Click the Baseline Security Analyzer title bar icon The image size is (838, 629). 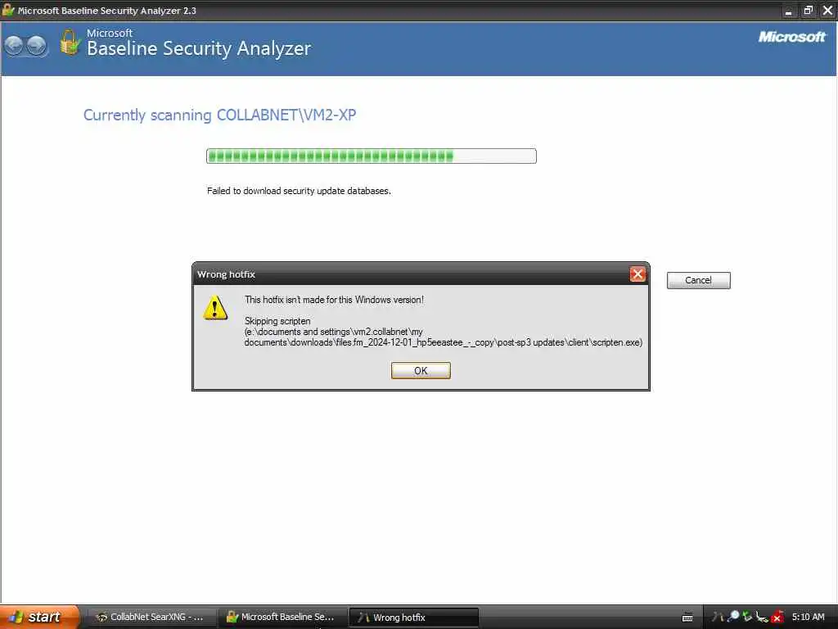[x=8, y=10]
